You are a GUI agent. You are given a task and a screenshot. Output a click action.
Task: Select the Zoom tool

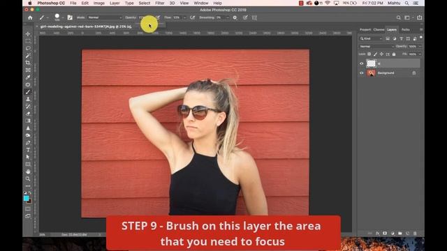(x=28, y=178)
